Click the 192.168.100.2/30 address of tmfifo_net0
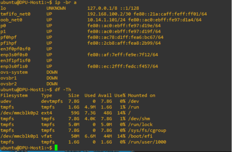Viewport: 232px width, 152px height. point(107,14)
